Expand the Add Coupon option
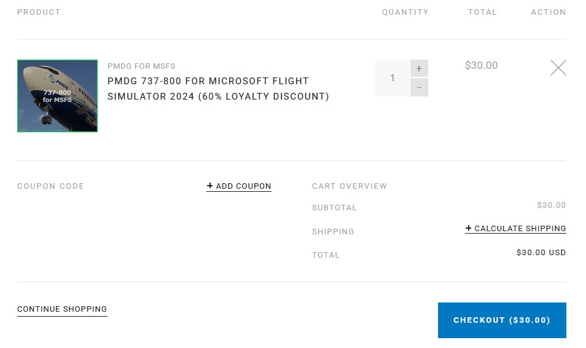The height and width of the screenshot is (348, 586). pos(239,186)
